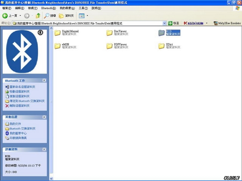Image resolution: width=242 pixels, height=181 pixels.
Task: Collapse the 其他位置 panel
Action: pos(44,117)
